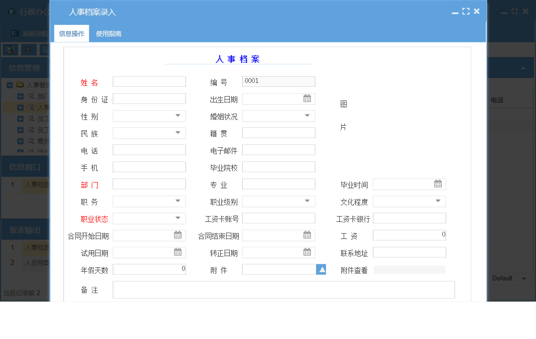Open the Default skin selector at bottom right
The height and width of the screenshot is (339, 536).
pos(510,279)
